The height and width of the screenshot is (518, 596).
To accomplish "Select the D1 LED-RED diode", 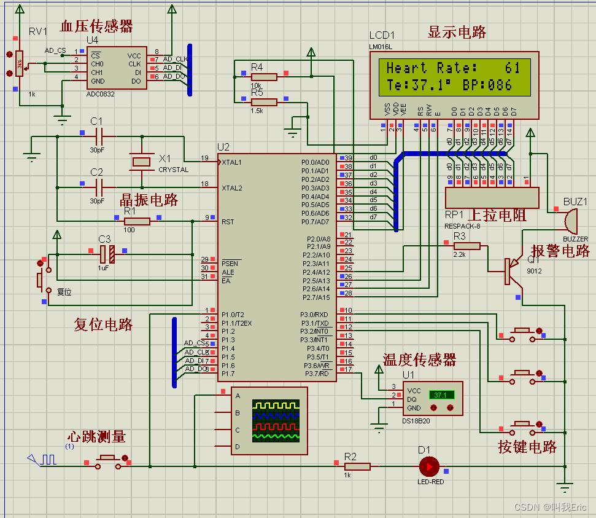I will tap(430, 466).
